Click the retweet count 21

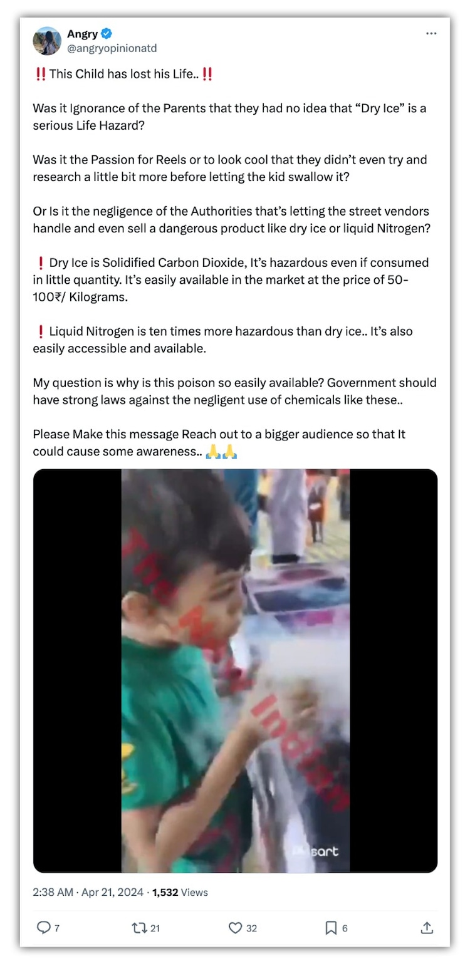(155, 928)
